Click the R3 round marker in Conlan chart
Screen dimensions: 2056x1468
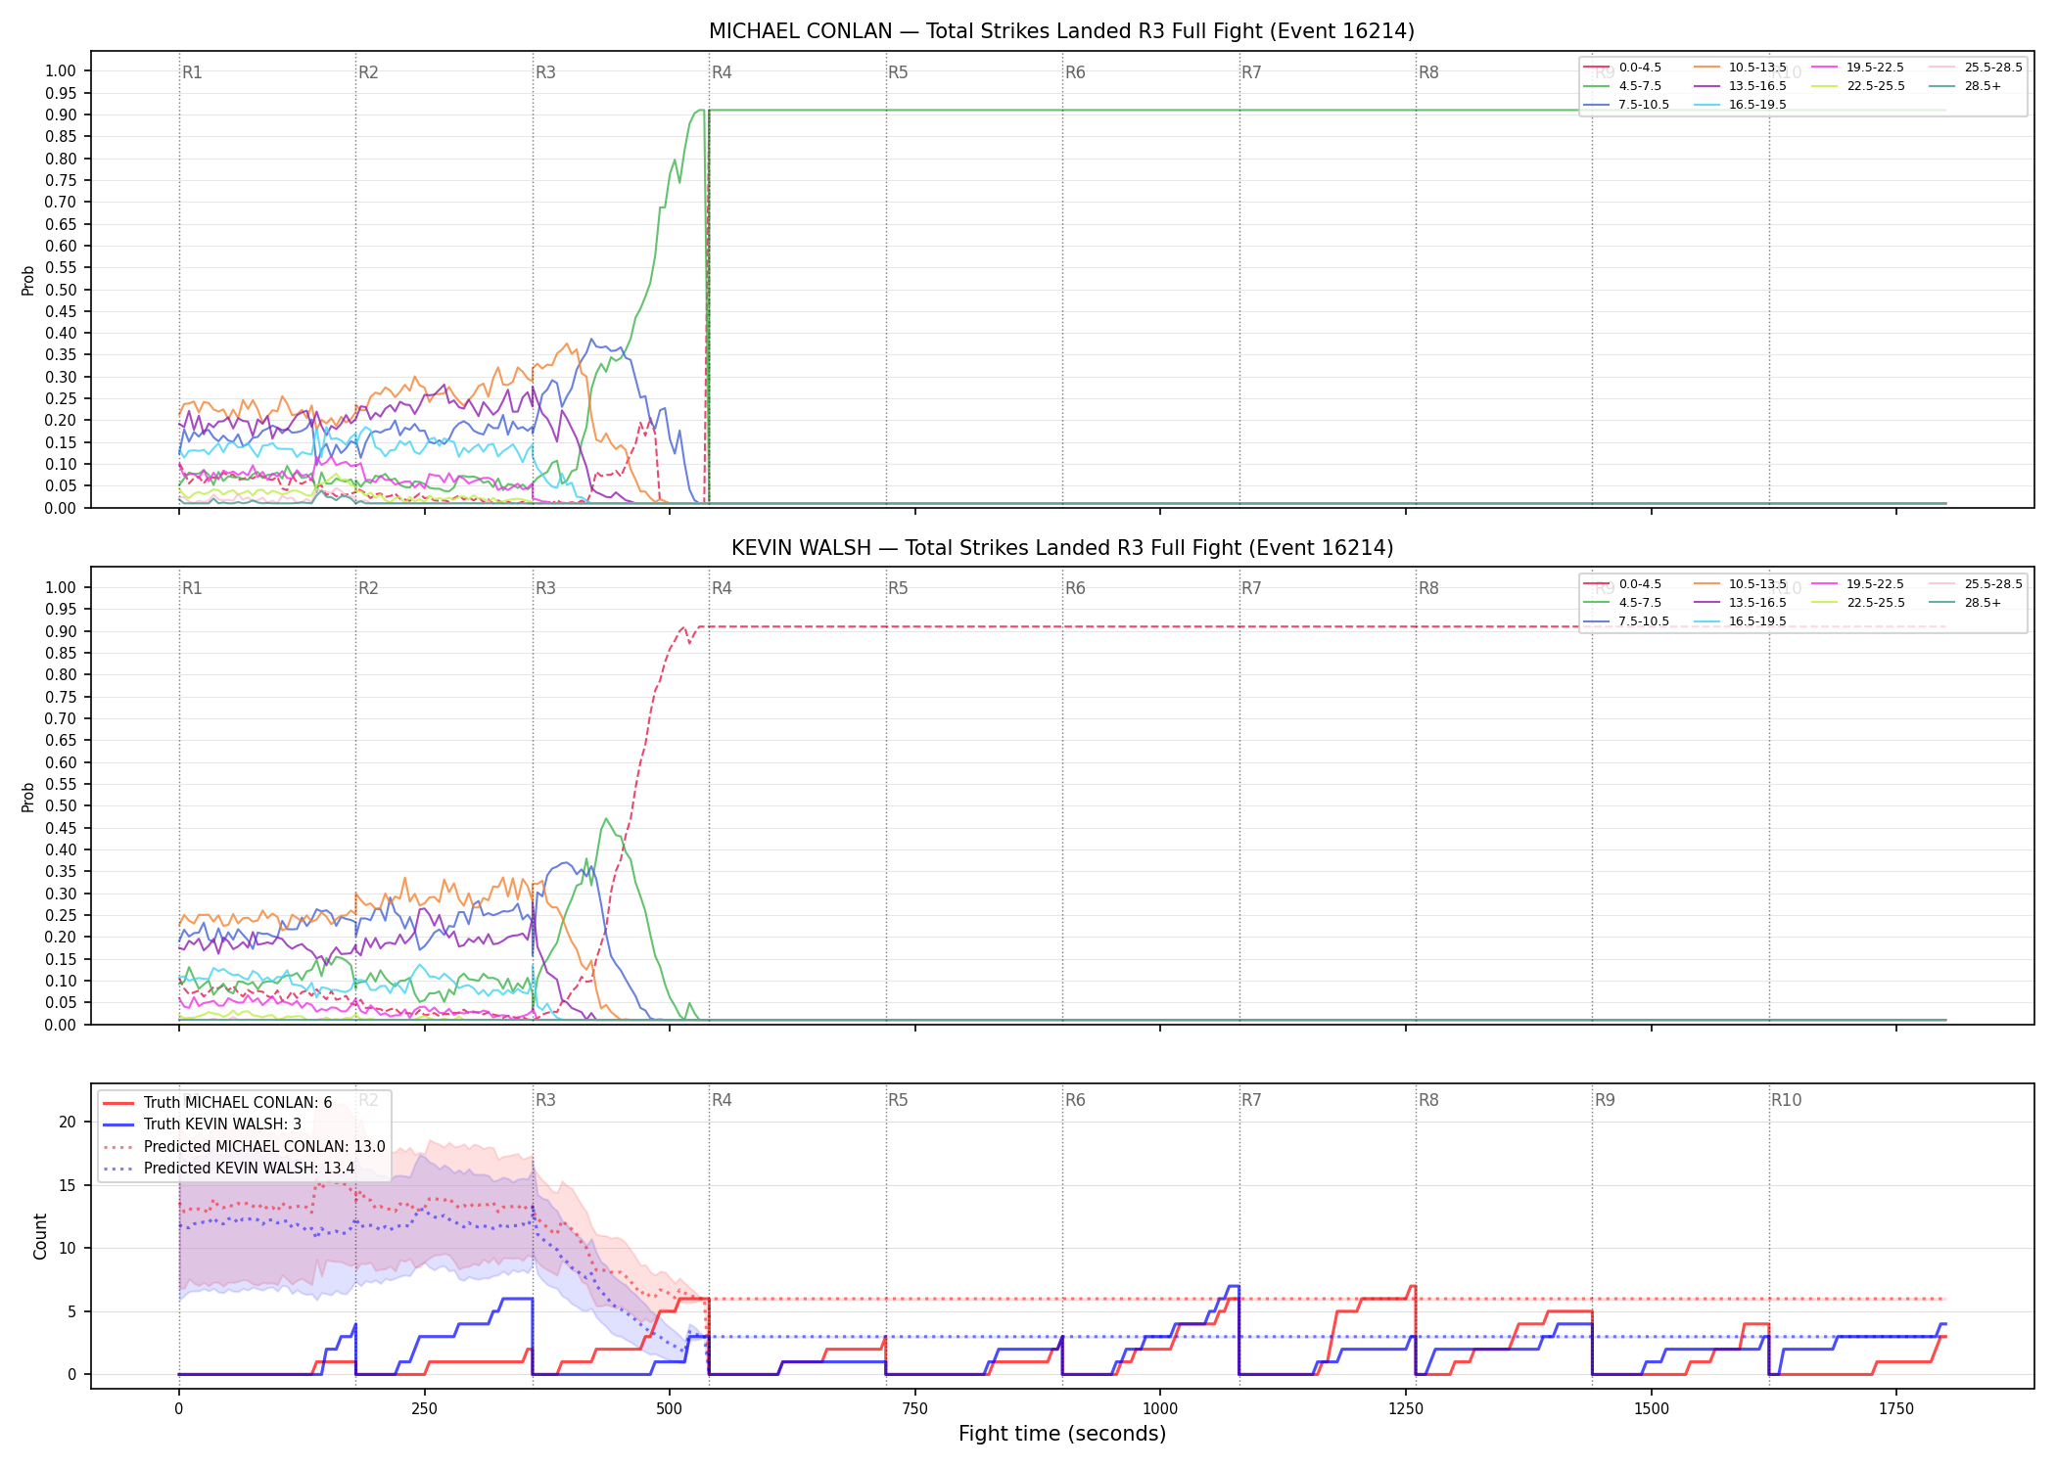[545, 72]
